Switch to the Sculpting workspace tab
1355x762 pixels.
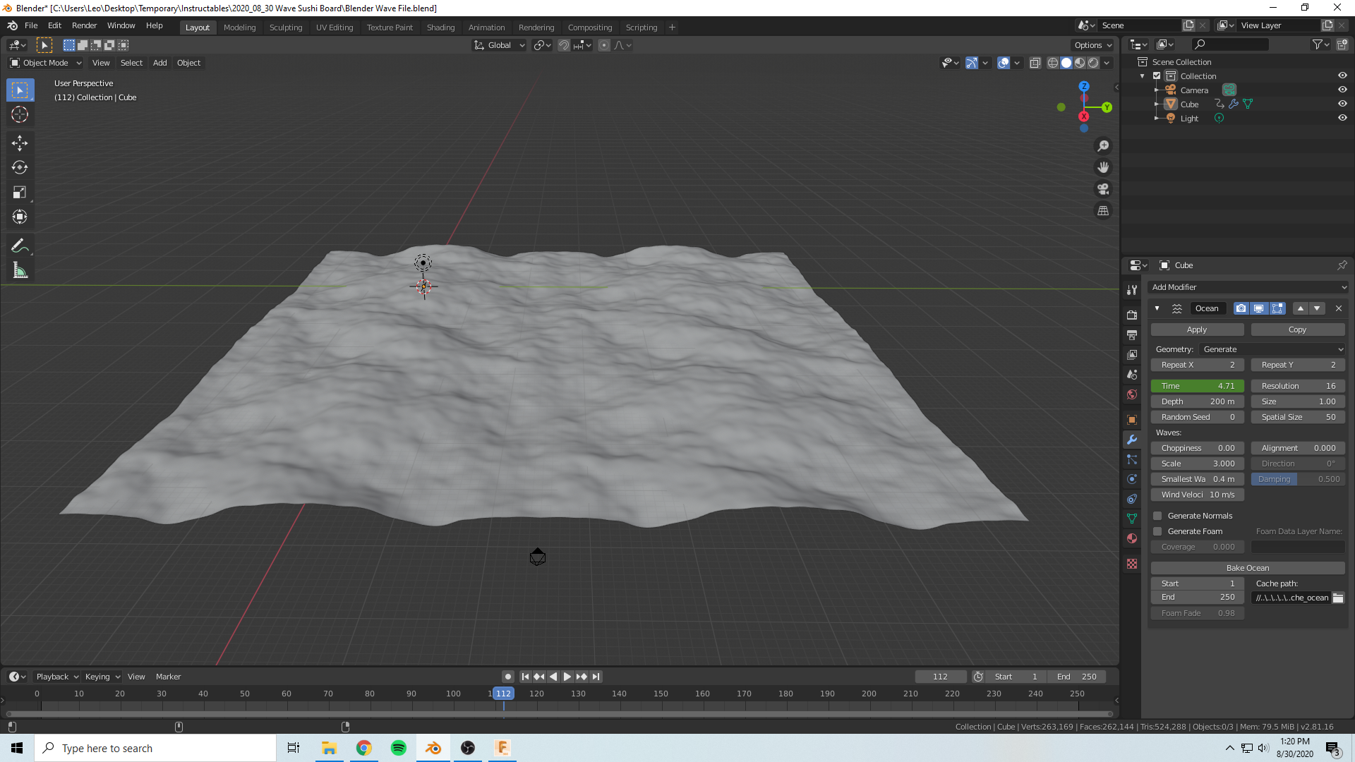[x=285, y=28]
